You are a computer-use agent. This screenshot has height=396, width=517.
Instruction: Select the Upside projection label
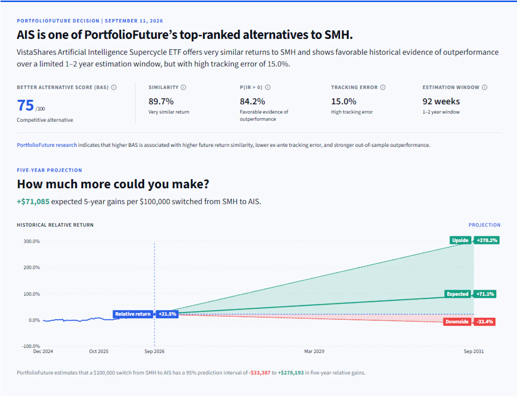(460, 240)
